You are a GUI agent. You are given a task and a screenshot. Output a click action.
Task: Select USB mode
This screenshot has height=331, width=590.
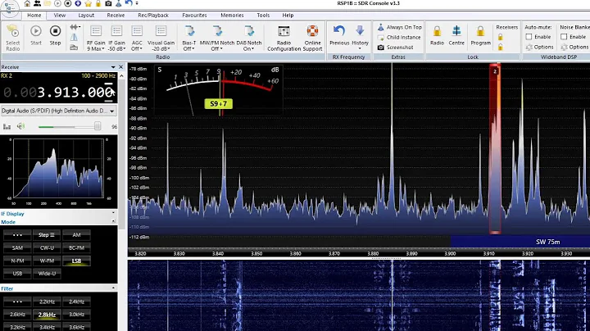pos(17,273)
